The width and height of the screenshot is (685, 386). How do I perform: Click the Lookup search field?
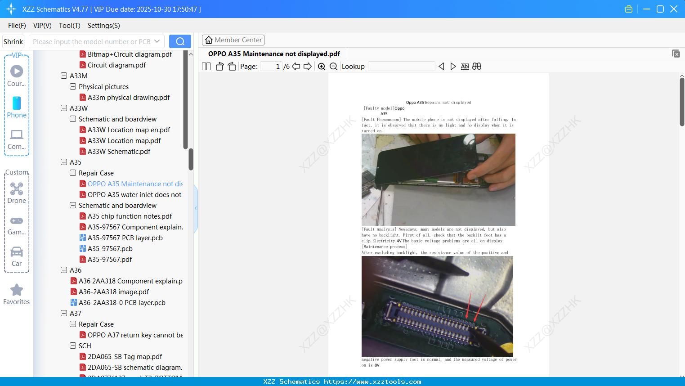[402, 67]
